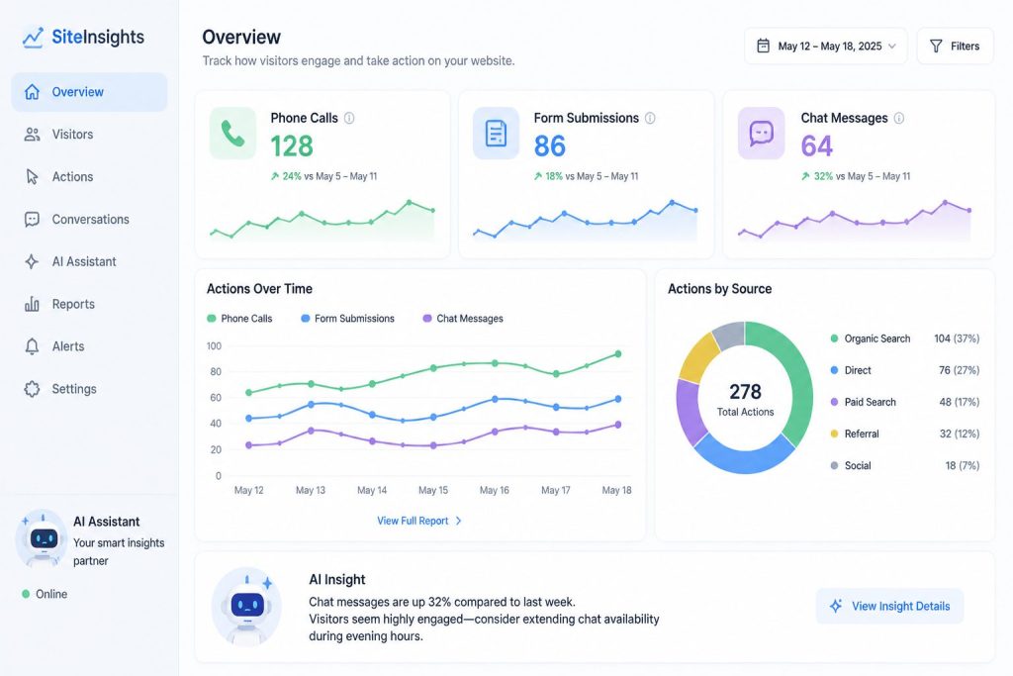Screen dimensions: 1013x676
Task: Go to the Overview page
Action: point(89,92)
